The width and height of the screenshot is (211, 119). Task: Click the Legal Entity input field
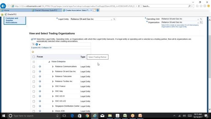click(91, 19)
